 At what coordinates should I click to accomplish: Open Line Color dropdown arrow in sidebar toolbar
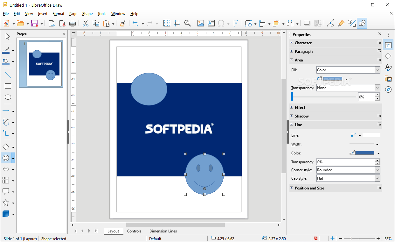[x=13, y=51]
